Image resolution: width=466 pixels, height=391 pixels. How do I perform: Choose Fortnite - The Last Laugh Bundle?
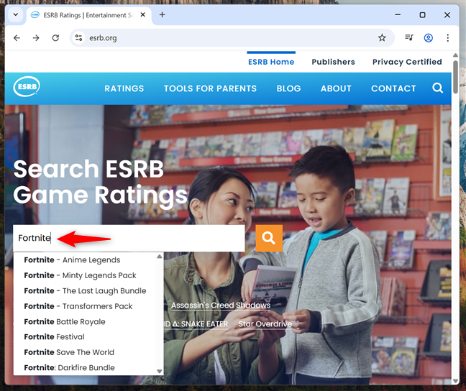(85, 291)
